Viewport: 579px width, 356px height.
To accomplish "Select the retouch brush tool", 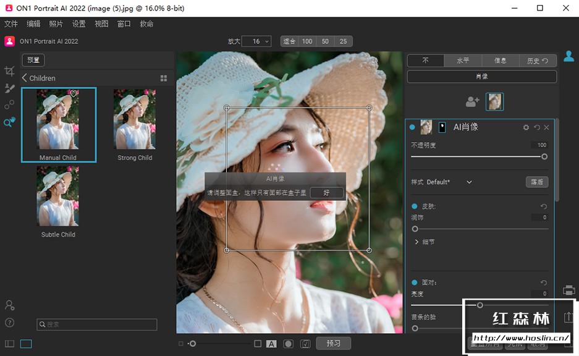I will pos(9,88).
